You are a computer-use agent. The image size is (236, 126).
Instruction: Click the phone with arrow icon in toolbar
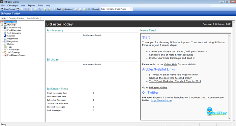(40, 9)
